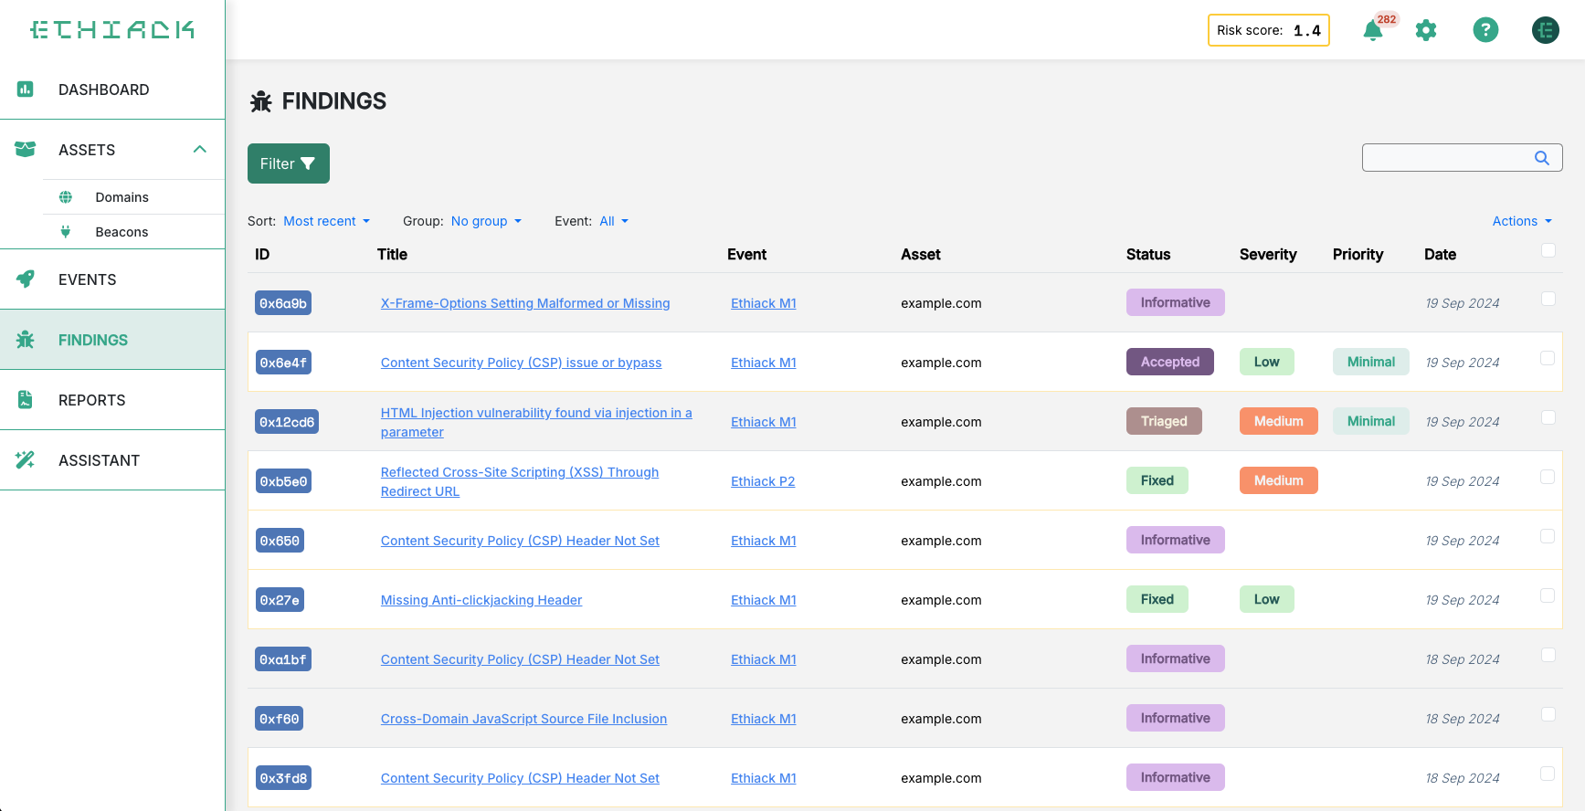Open HTML Injection vulnerability finding
The height and width of the screenshot is (811, 1585).
click(536, 422)
